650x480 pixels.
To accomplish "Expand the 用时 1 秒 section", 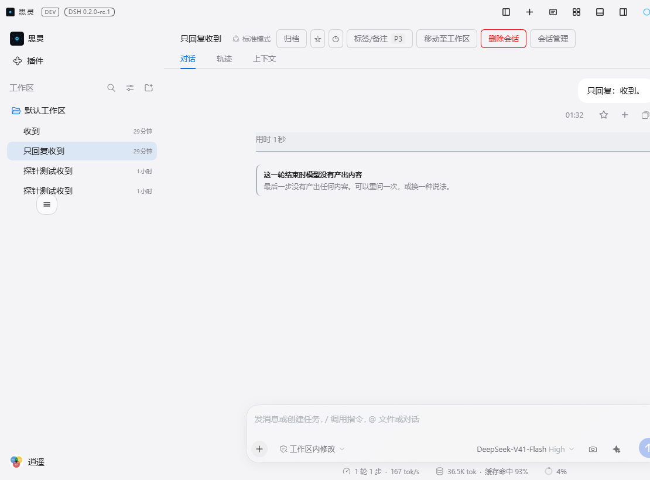I will [x=453, y=142].
